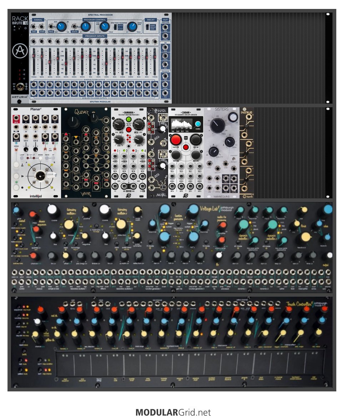
Task: Click the FREQ CV input jack
Action: [51, 27]
